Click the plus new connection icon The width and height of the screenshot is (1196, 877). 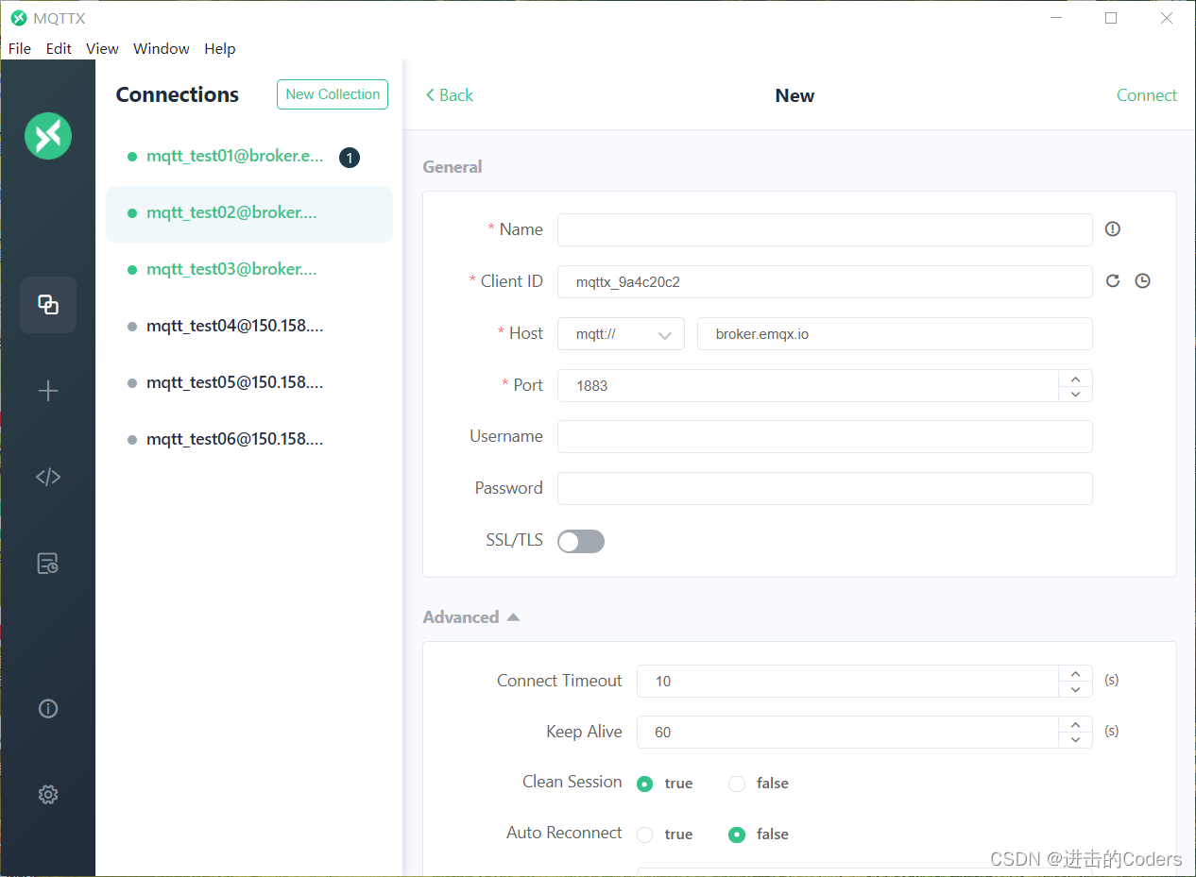click(48, 391)
